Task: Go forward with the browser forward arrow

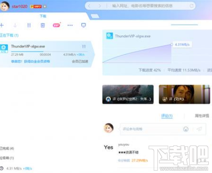Action: pyautogui.click(x=100, y=6)
